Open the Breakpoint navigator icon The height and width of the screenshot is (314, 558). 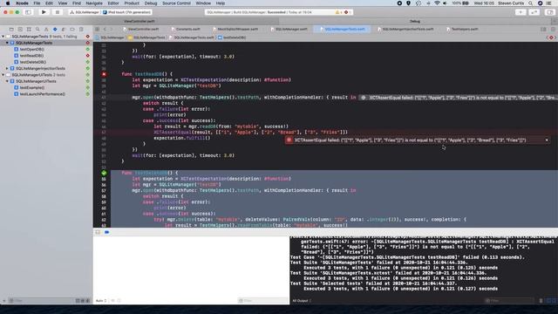(x=72, y=29)
